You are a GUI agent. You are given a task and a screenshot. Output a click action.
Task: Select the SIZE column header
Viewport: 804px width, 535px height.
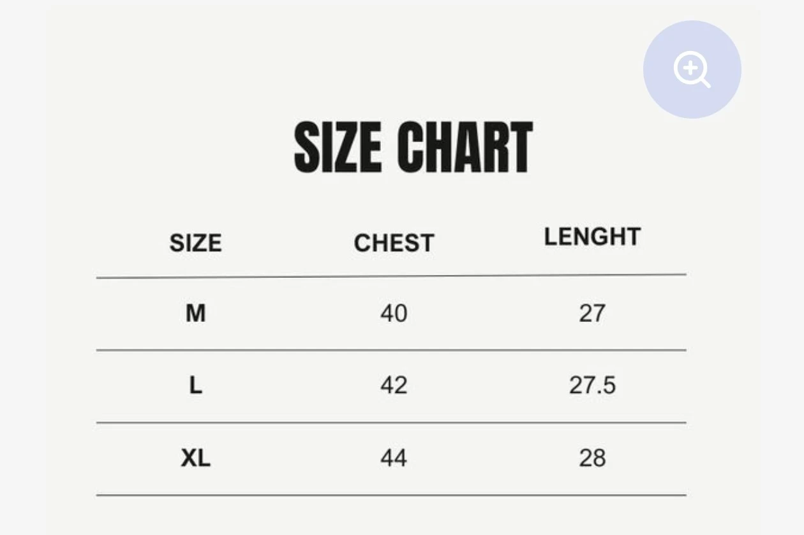coord(195,244)
